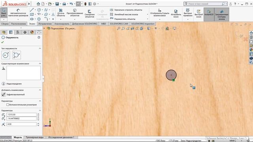Click the Print icon
Screen dimensions: 253x142
pos(64,4)
